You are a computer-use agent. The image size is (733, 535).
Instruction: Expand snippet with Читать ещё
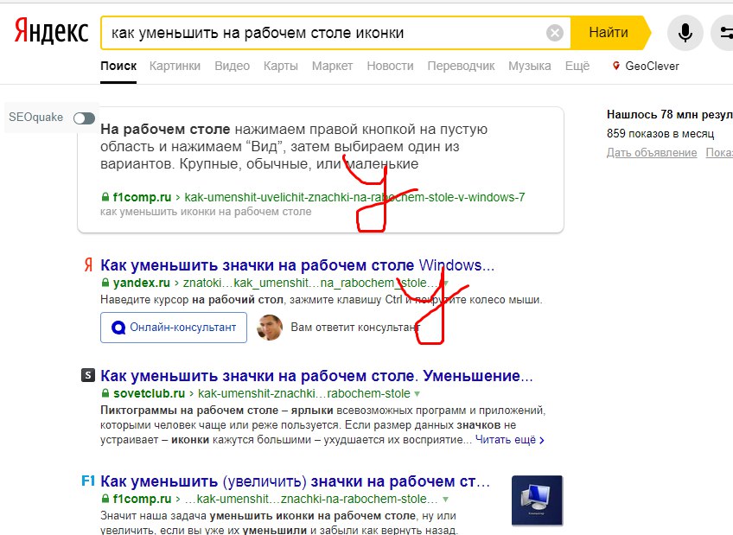tap(509, 440)
